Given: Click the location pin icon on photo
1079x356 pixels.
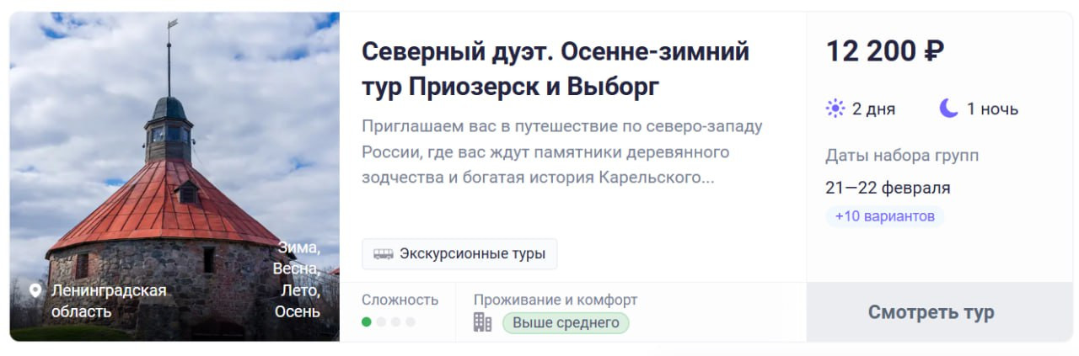Looking at the screenshot, I should [35, 290].
